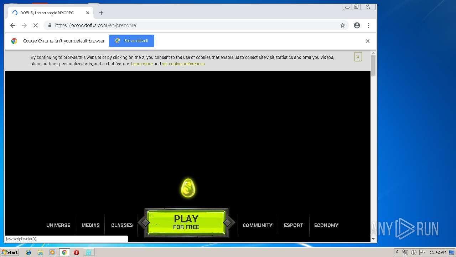Open the Universe menu
Viewport: 456px width, 257px height.
pos(58,225)
